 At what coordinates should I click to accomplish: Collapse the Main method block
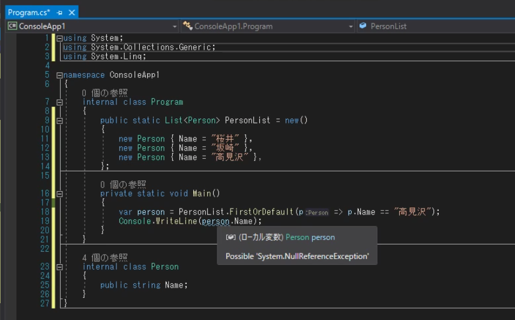click(x=59, y=194)
